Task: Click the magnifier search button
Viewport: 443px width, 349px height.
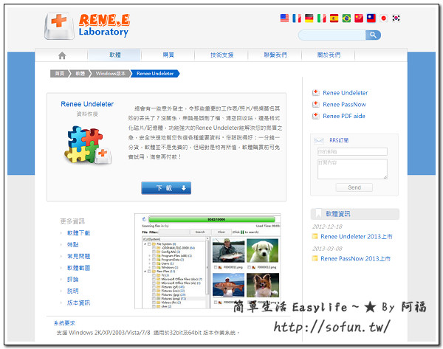Action: coord(373,35)
